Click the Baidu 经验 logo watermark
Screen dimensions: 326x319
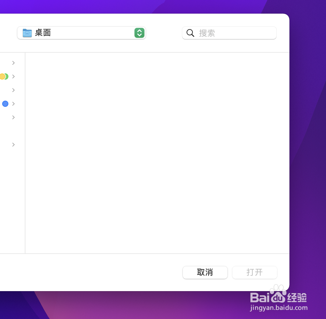click(278, 297)
